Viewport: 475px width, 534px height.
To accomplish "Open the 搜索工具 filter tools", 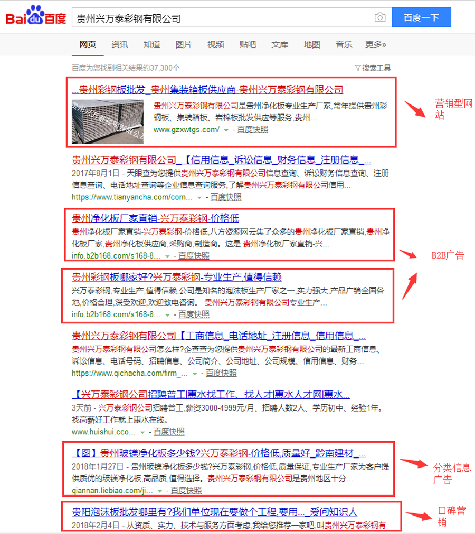I will click(x=373, y=68).
